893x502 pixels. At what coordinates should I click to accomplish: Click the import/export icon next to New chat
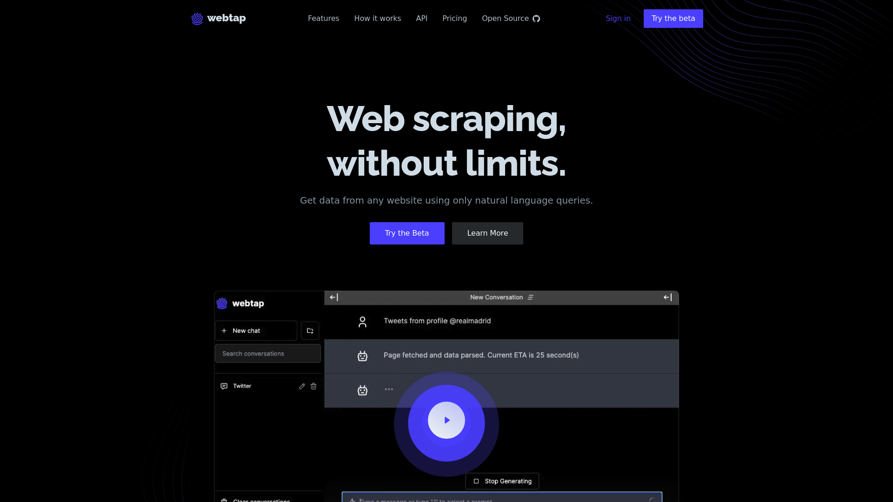310,330
